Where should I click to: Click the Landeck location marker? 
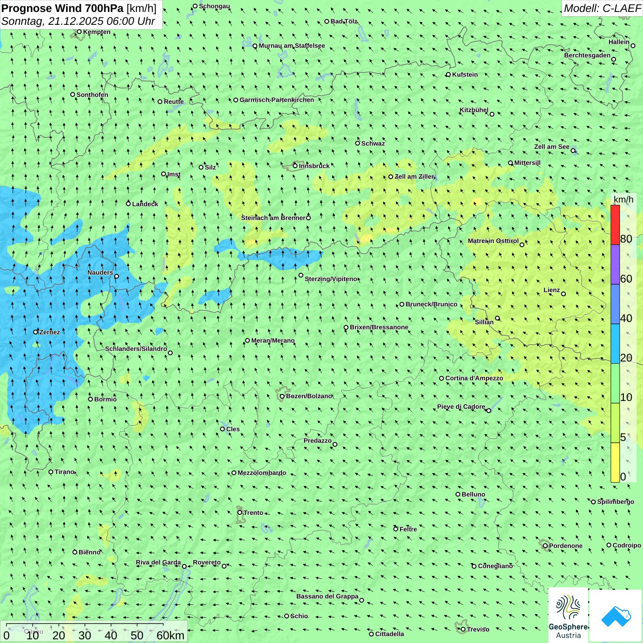click(129, 203)
